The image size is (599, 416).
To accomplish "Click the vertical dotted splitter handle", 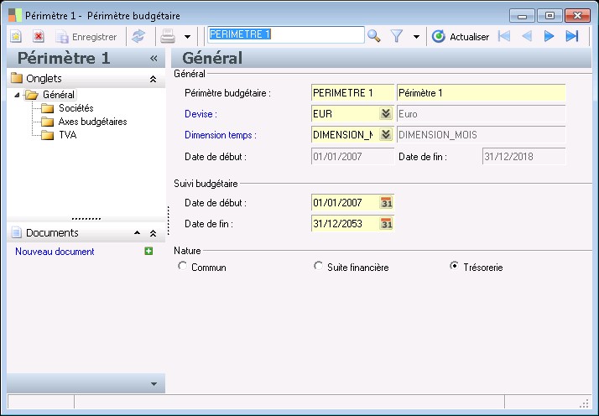I will [x=169, y=221].
